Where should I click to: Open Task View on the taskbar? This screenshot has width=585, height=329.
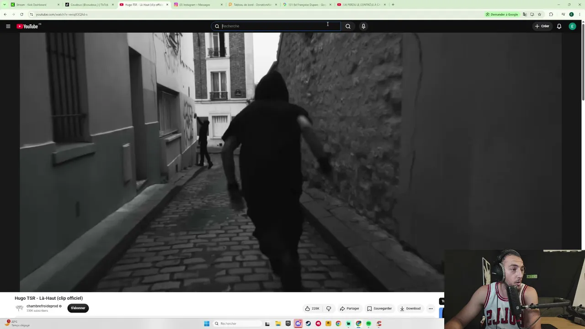tap(267, 324)
